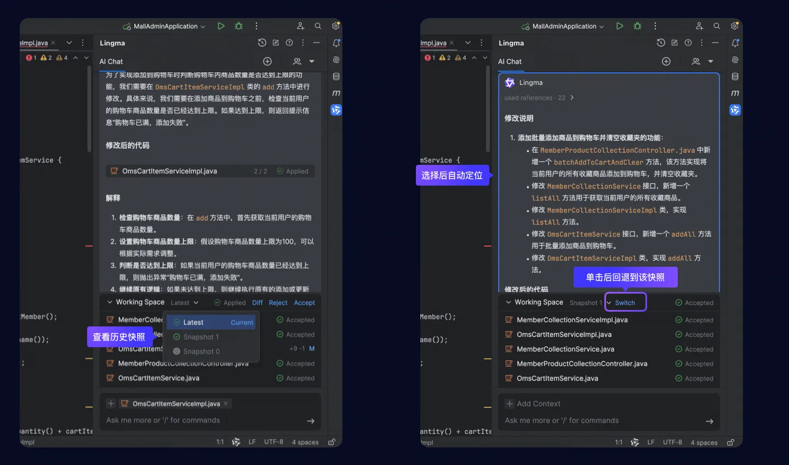Minimize the Lingma panel in the right window
Image resolution: width=789 pixels, height=465 pixels.
[x=715, y=43]
